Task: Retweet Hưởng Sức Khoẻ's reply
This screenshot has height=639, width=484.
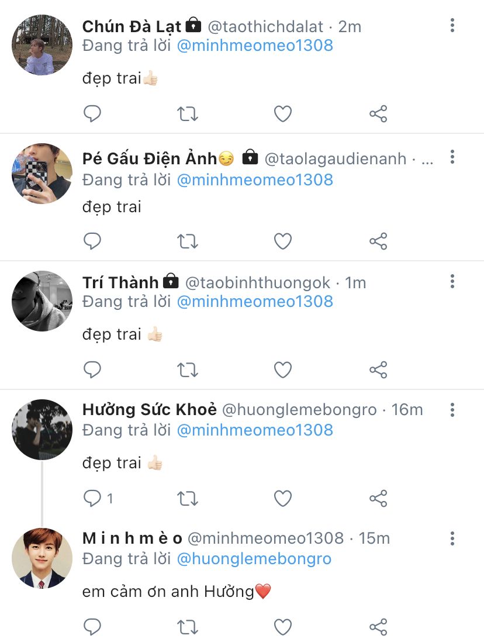Action: pyautogui.click(x=188, y=498)
